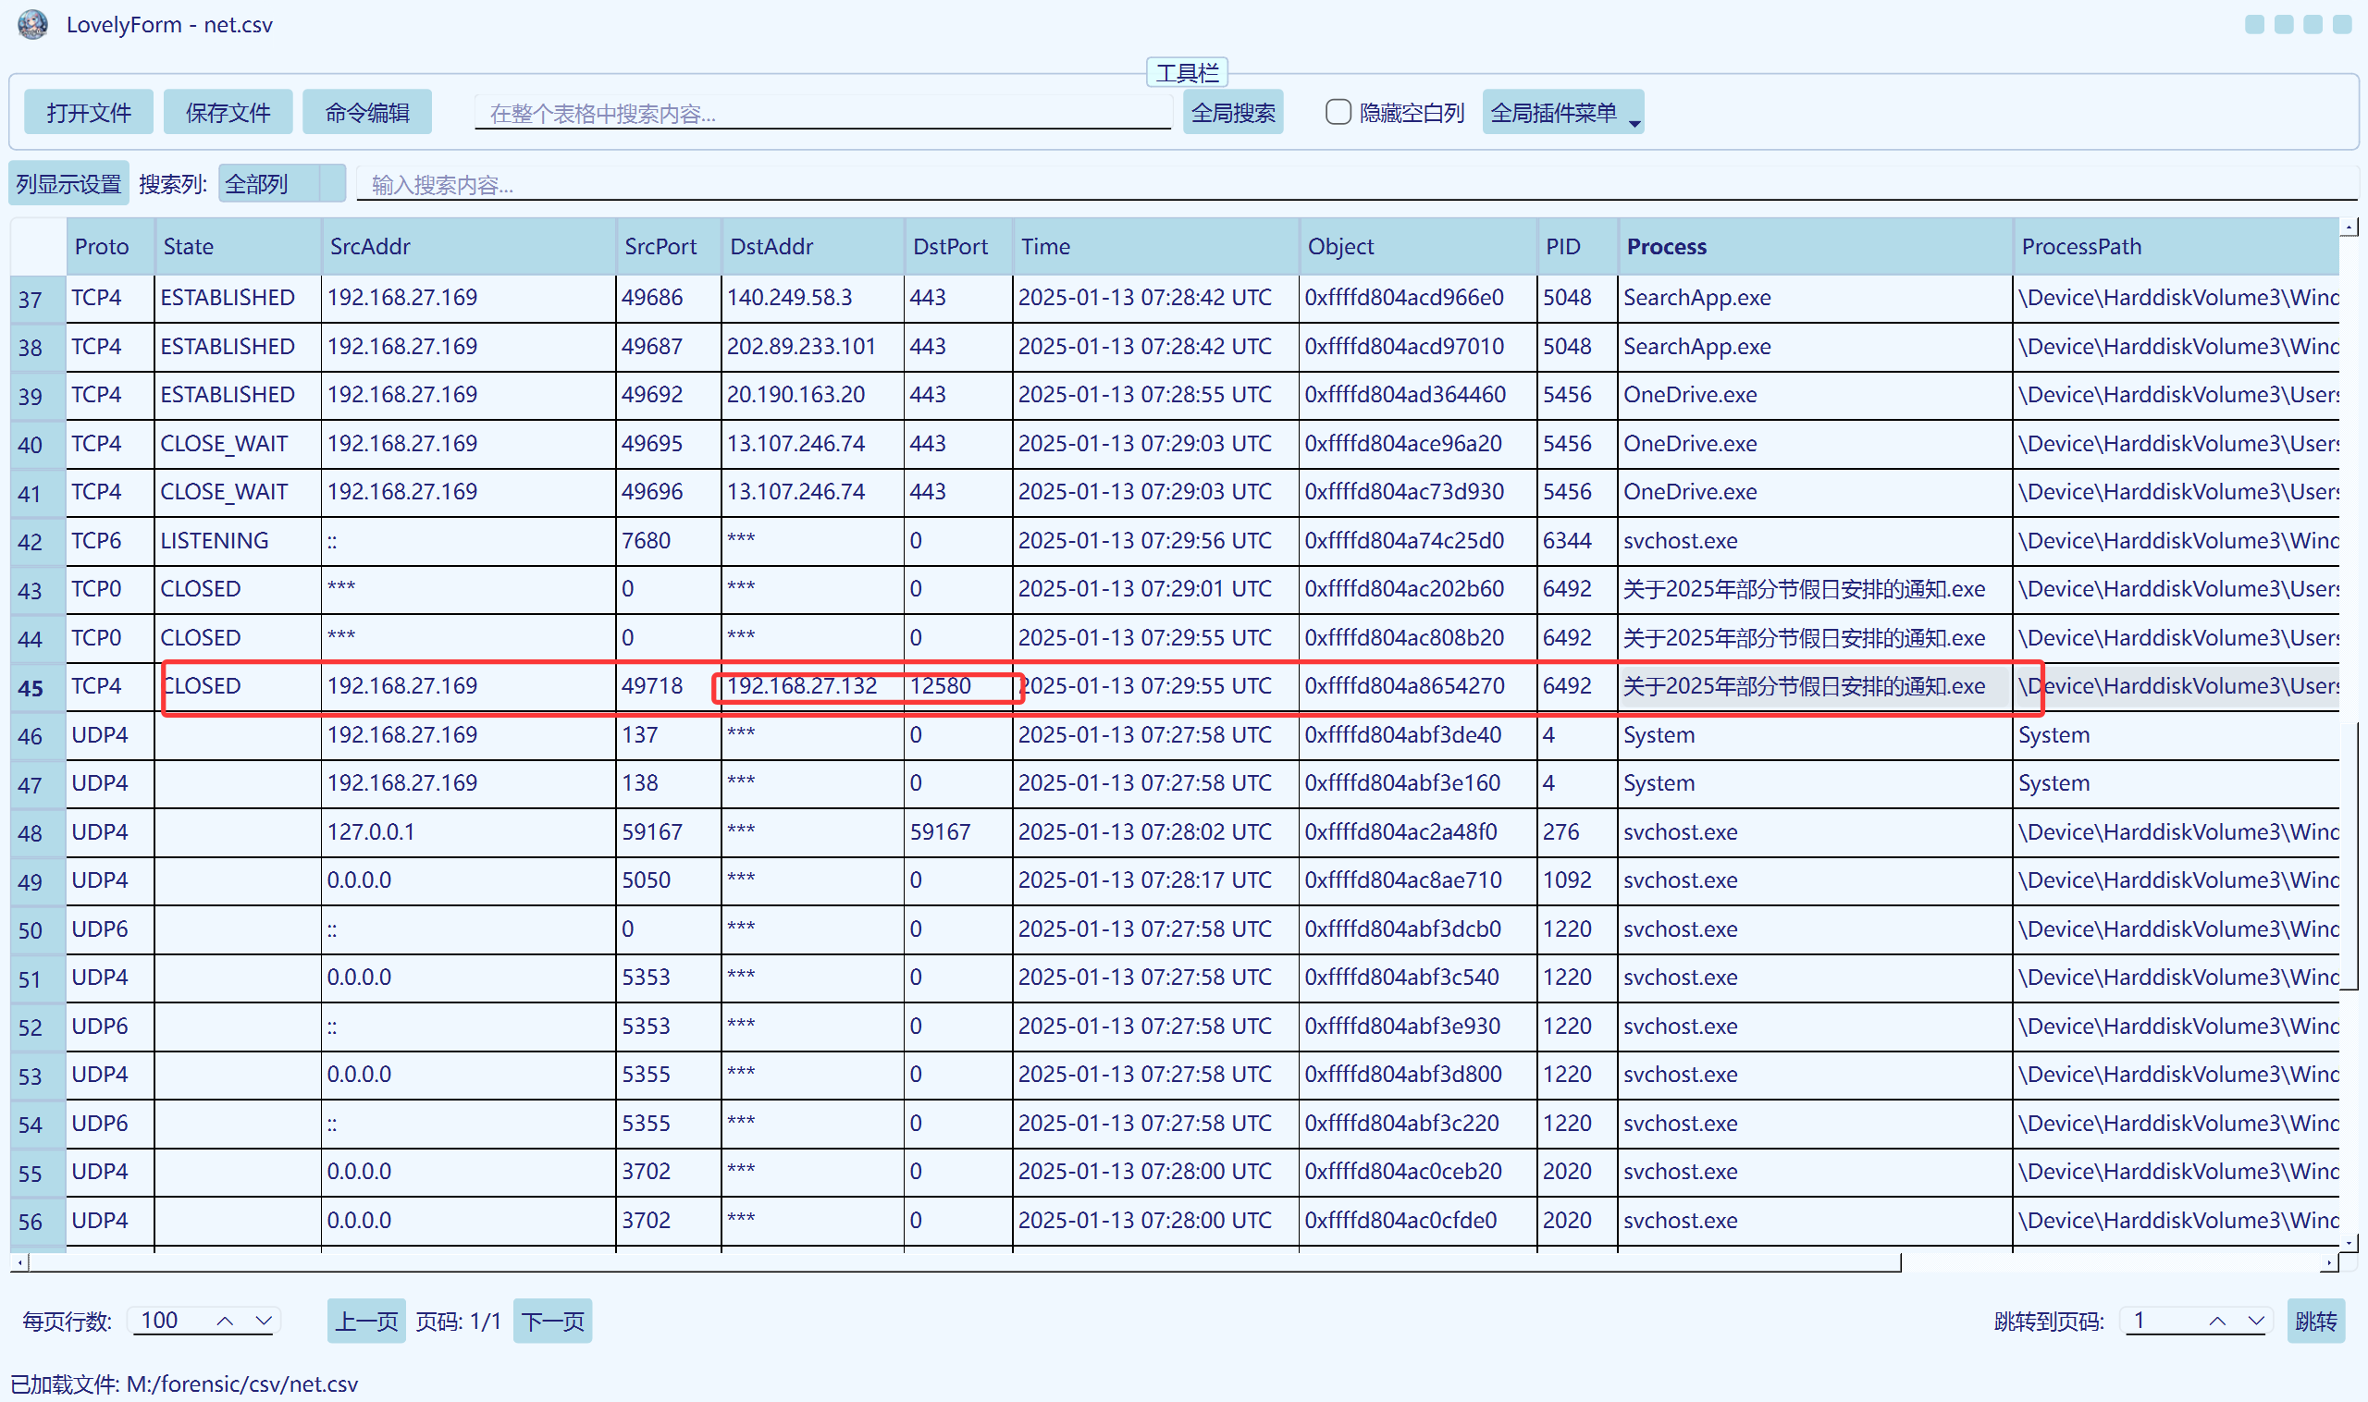Open the 命令编辑 command editor

point(366,113)
